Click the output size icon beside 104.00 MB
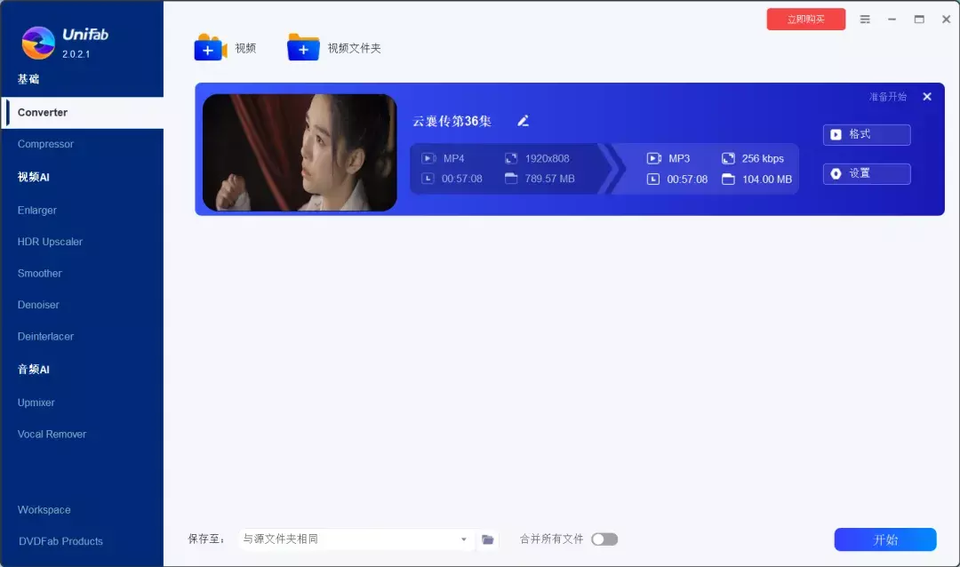Viewport: 960px width, 567px height. coord(728,180)
